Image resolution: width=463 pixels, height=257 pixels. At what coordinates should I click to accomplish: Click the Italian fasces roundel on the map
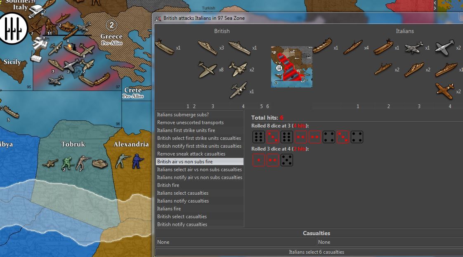click(12, 28)
